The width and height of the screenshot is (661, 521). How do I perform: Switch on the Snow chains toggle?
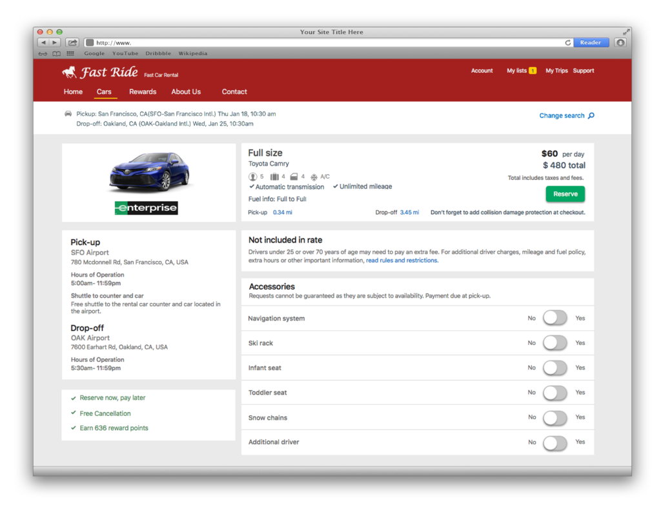554,417
